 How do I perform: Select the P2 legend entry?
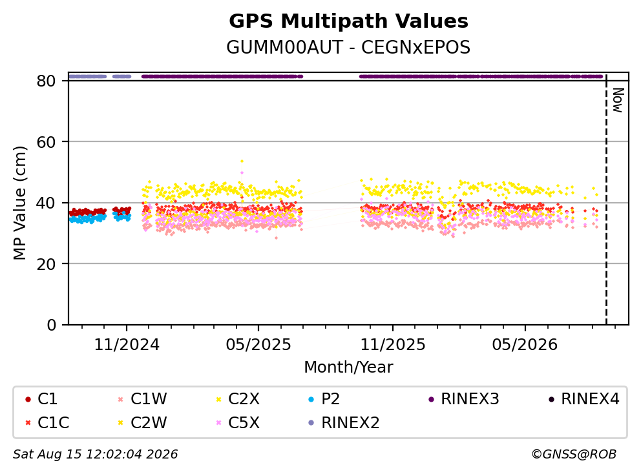pyautogui.click(x=324, y=399)
